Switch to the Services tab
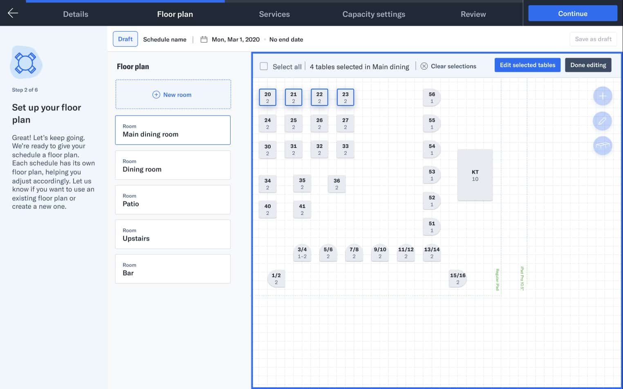The width and height of the screenshot is (623, 389). [x=274, y=14]
